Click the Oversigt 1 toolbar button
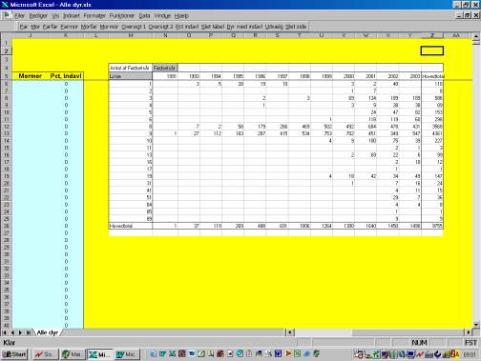Screen dimensions: 481x361 click(134, 27)
